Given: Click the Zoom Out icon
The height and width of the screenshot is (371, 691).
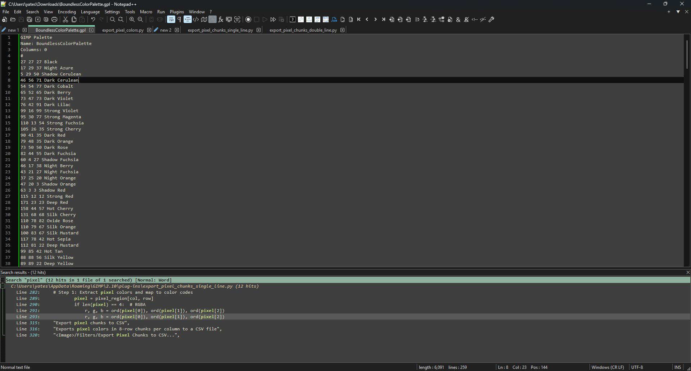Looking at the screenshot, I should coord(140,19).
